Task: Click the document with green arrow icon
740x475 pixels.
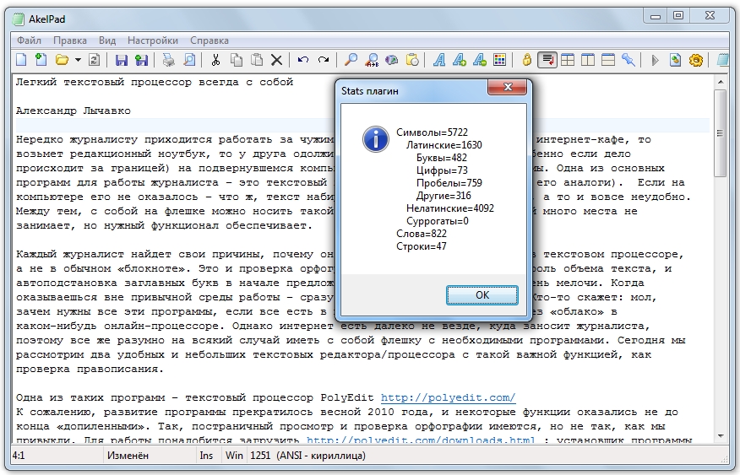Action: (x=675, y=60)
